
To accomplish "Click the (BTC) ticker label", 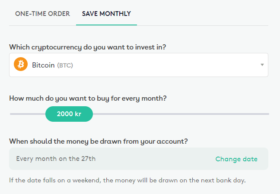I will (65, 65).
